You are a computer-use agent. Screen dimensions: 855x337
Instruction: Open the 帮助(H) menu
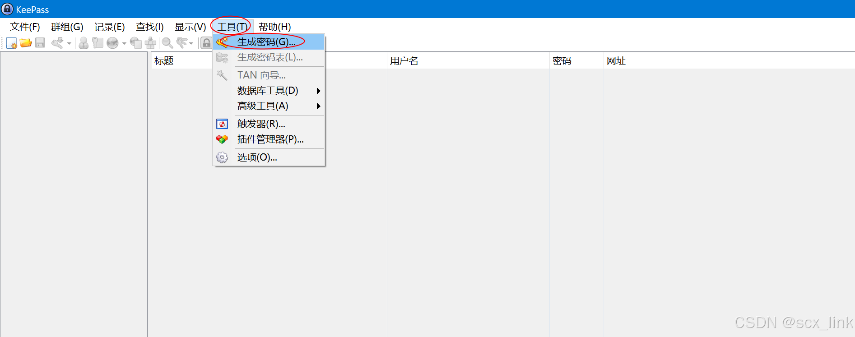click(274, 27)
